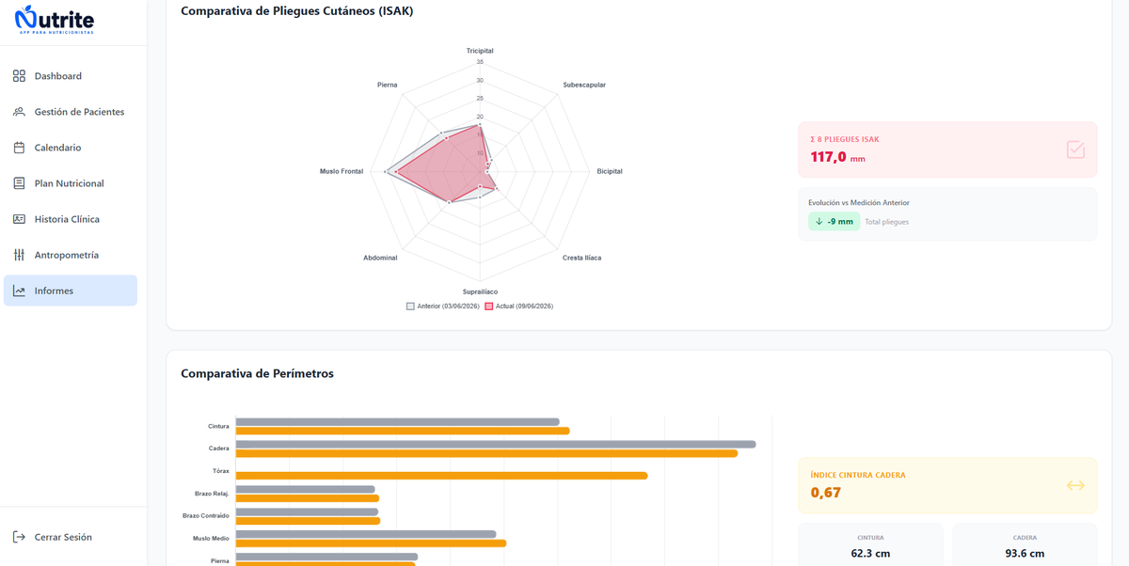The width and height of the screenshot is (1129, 566).
Task: Click the Subescapular radar axis label
Action: click(x=584, y=85)
